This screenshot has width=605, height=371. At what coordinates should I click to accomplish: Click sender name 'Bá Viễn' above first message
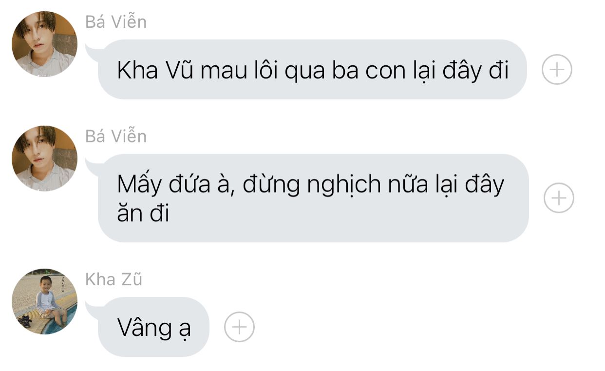click(x=116, y=21)
